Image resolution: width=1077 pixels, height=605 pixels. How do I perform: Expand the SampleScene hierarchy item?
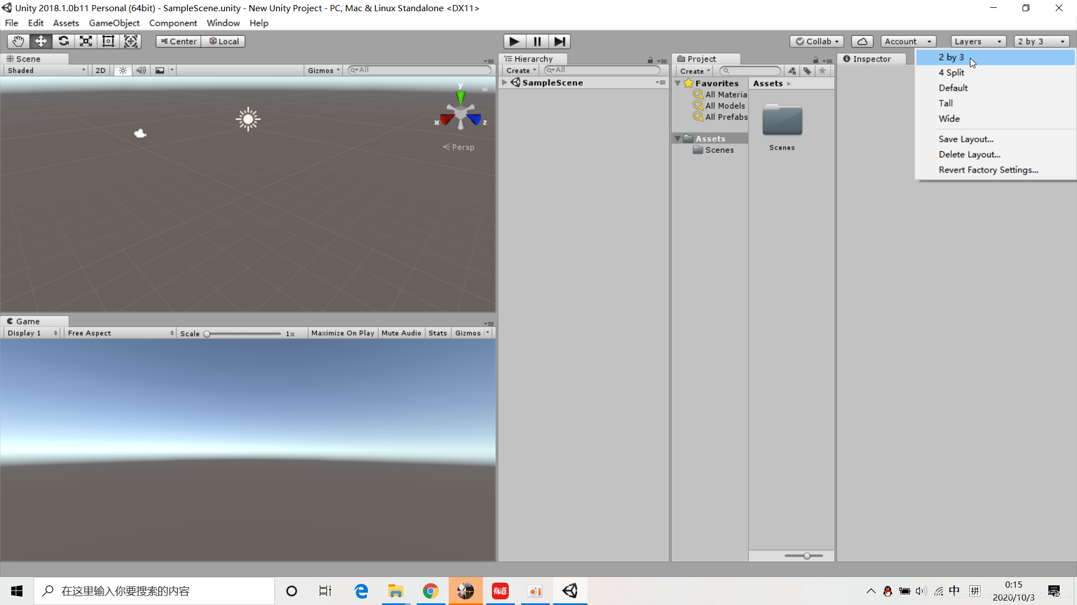click(x=505, y=82)
